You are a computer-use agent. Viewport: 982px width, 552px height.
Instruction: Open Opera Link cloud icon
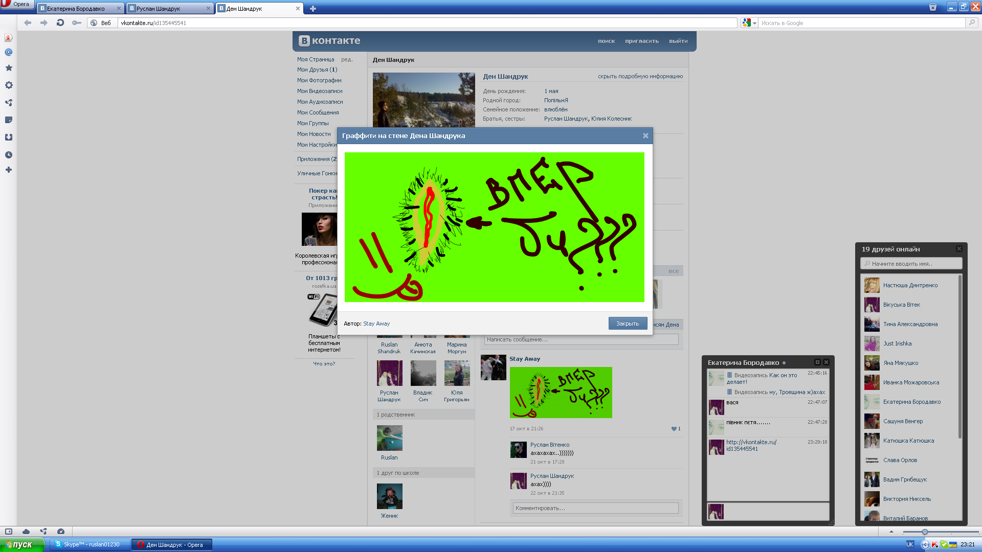coord(26,532)
